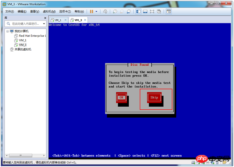Image resolution: width=234 pixels, height=167 pixels.
Task: Open the snapshot manager
Action: (x=129, y=12)
